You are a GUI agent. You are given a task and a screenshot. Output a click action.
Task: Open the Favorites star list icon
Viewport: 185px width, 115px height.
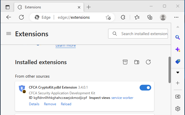pyautogui.click(x=137, y=17)
